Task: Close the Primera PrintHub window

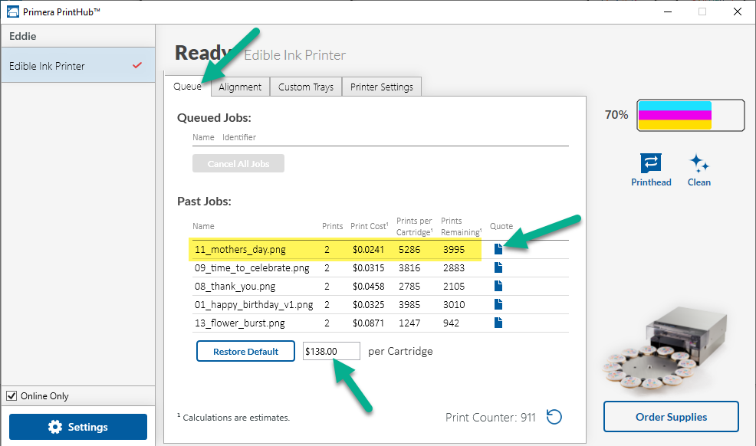Action: tap(737, 11)
